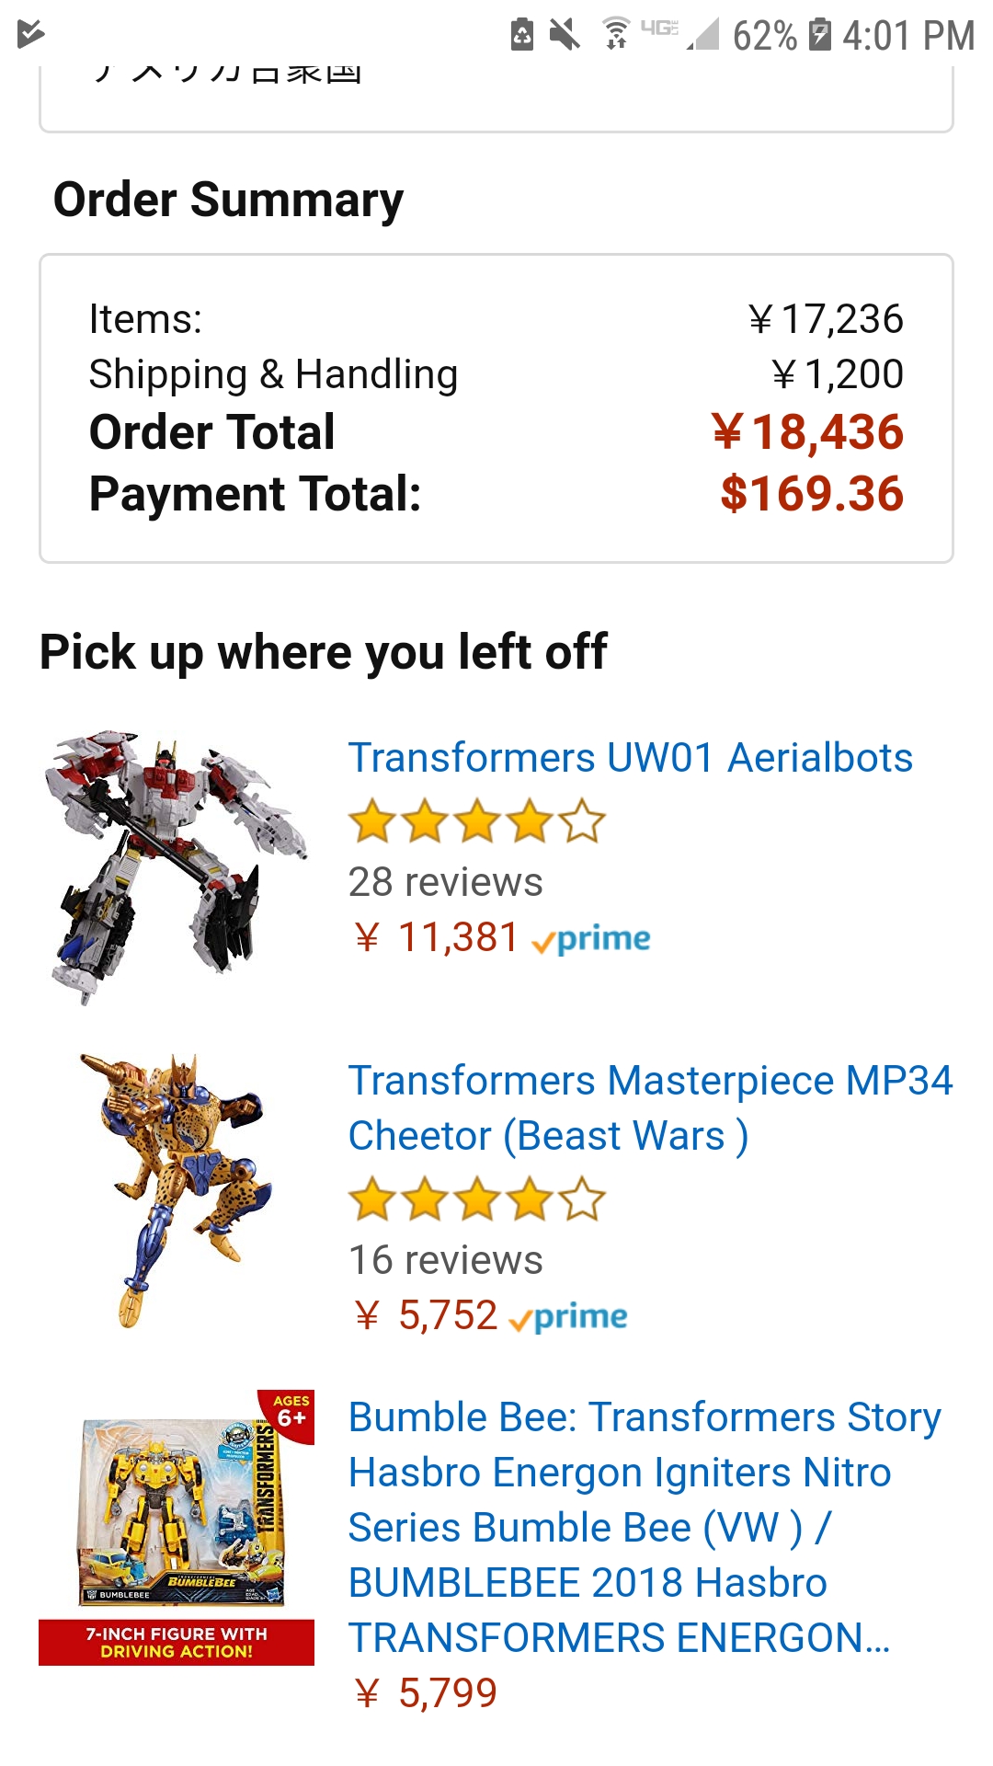
Task: Tap the prime badge beside ¥11,381
Action: click(591, 939)
